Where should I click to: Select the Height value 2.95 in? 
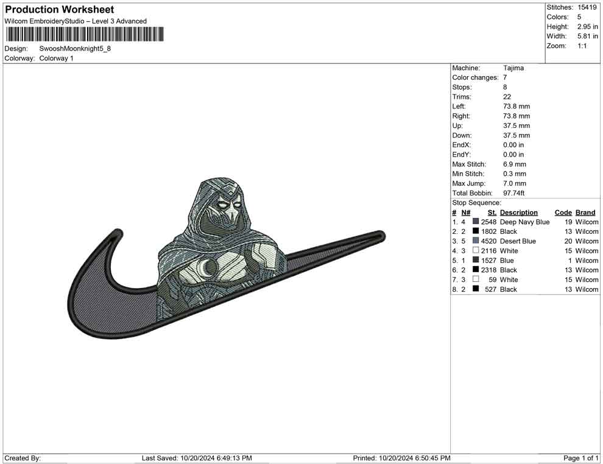(587, 27)
